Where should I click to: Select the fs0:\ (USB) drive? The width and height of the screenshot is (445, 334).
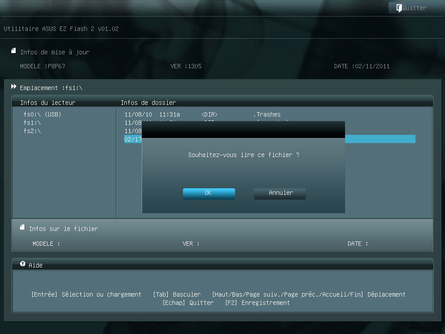pos(42,114)
